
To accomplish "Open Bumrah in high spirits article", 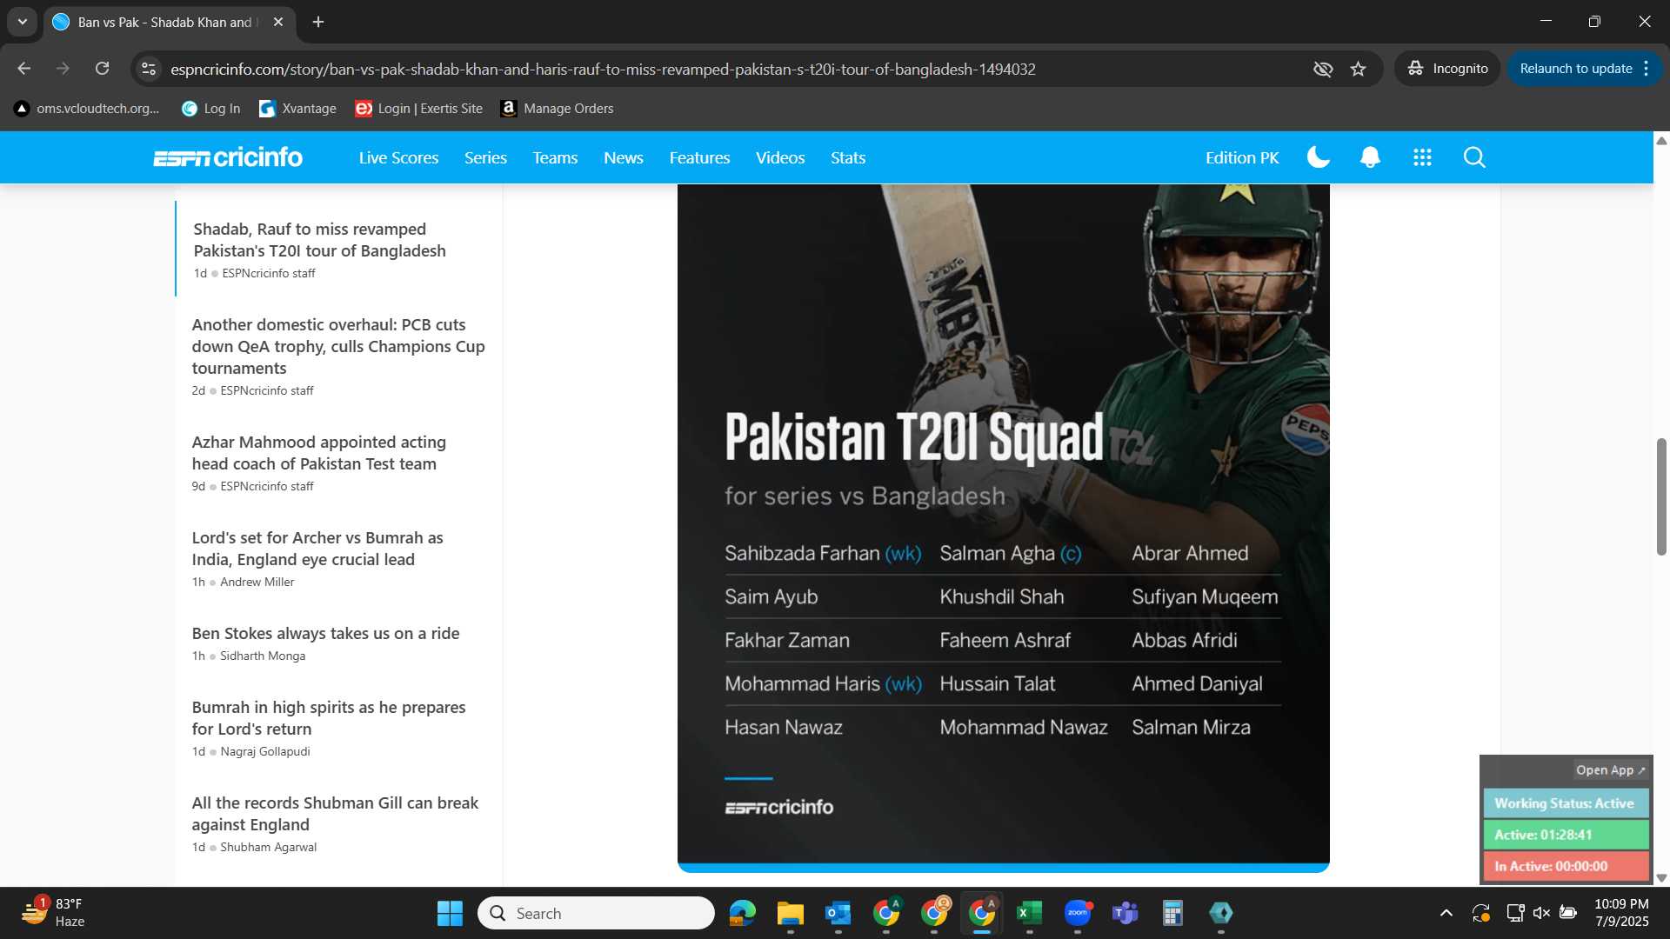I will [x=329, y=718].
